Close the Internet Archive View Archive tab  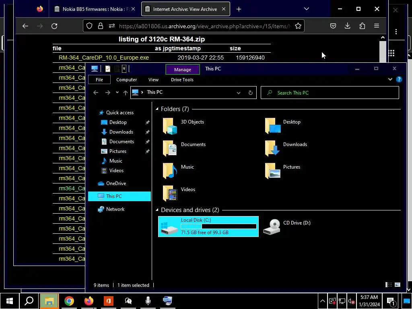(224, 9)
